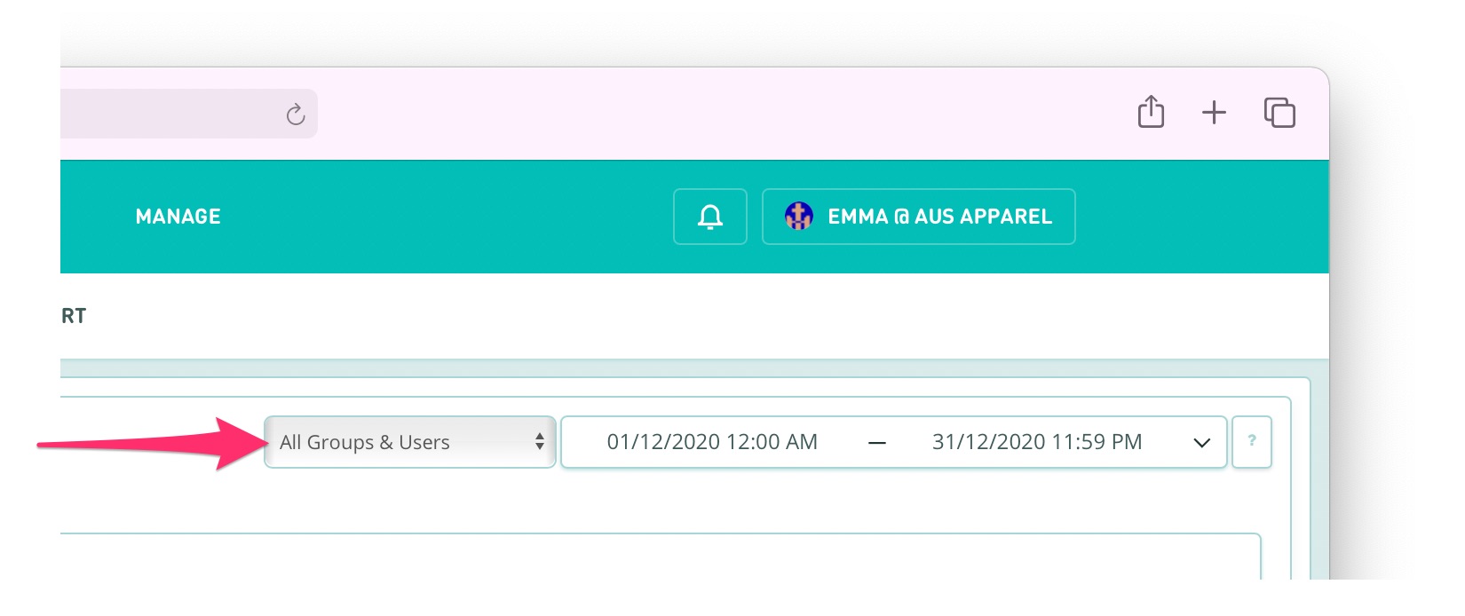1465x616 pixels.
Task: Click the end date 31/12/2020 11:59 PM
Action: (x=1037, y=441)
